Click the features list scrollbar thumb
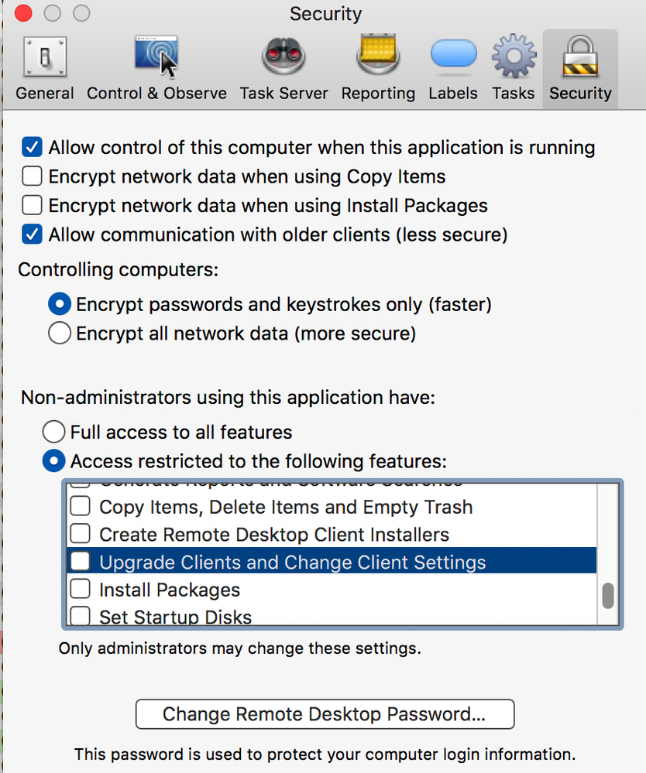Viewport: 646px width, 773px height. (x=608, y=596)
